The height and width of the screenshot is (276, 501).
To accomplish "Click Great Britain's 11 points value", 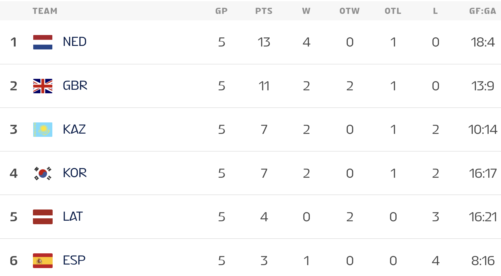I will coord(264,86).
